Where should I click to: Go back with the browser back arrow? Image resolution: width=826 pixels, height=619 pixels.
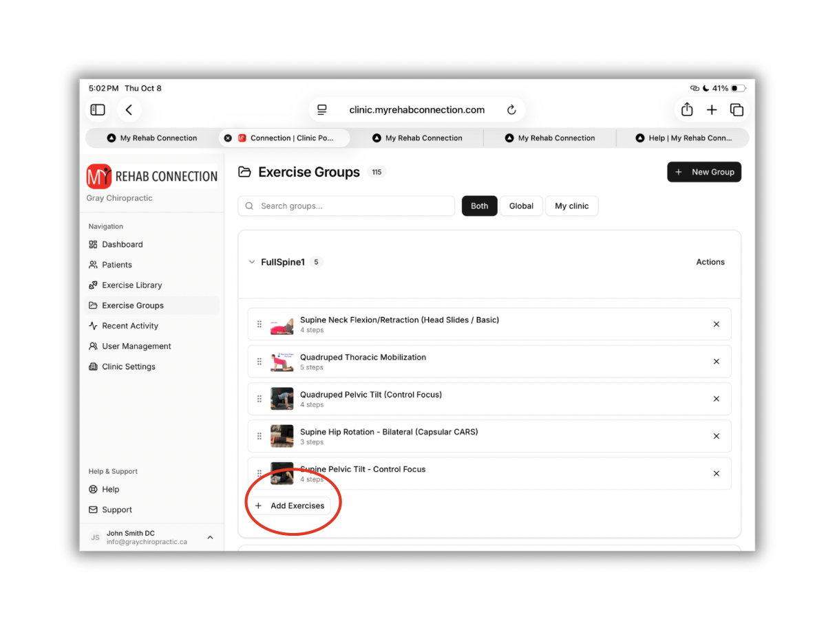click(x=129, y=110)
